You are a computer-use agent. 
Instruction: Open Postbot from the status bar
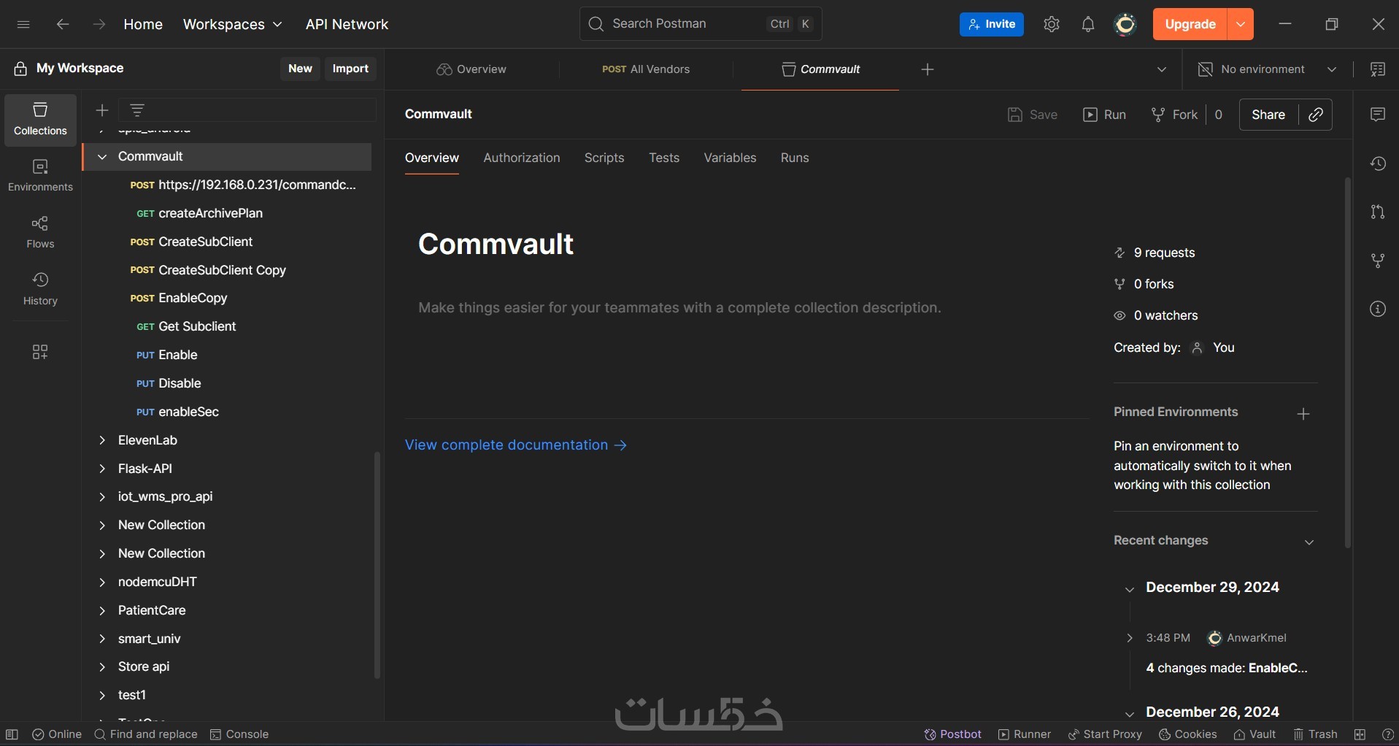click(x=952, y=734)
